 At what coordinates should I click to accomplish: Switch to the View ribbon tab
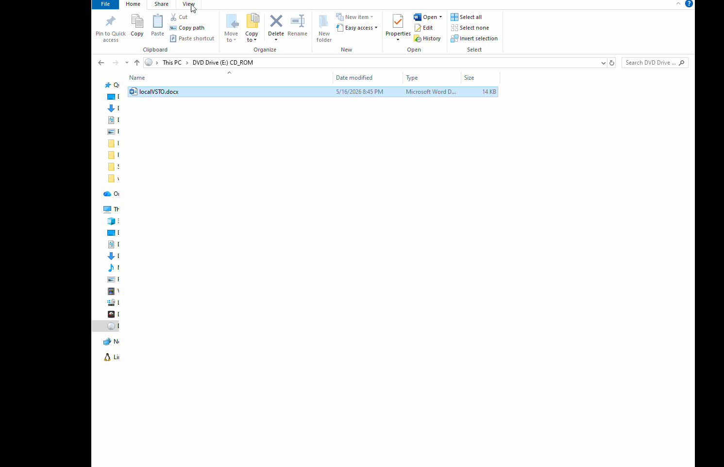pos(188,4)
